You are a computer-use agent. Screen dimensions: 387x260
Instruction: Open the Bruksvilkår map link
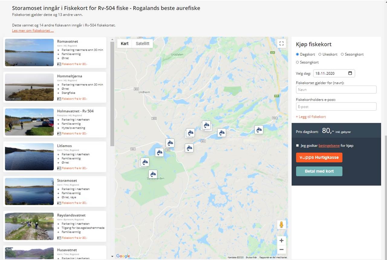(251, 257)
